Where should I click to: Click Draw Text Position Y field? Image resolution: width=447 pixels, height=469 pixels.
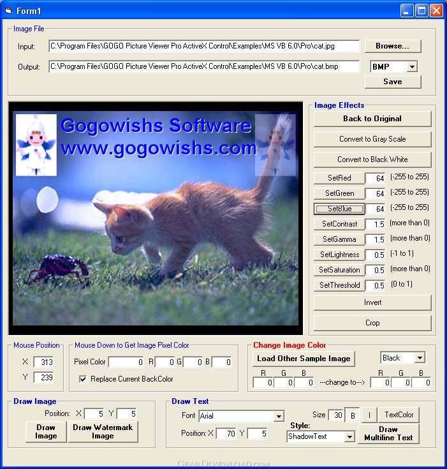258,434
